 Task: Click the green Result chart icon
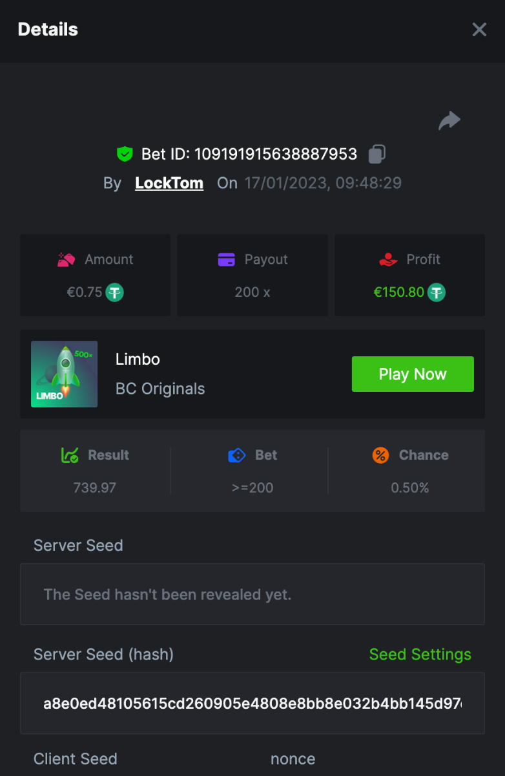click(70, 455)
